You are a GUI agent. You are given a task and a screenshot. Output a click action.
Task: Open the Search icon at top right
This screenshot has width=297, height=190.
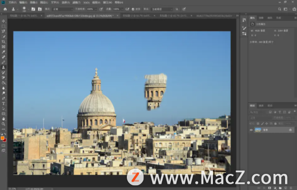click(279, 9)
